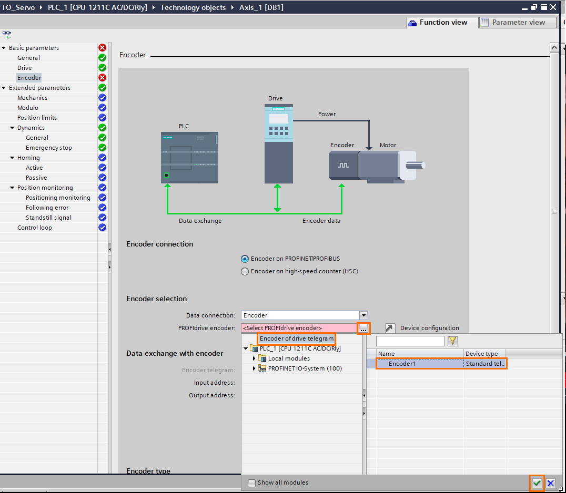
Task: Click the Select PROFIdrive encoder field
Action: pos(299,328)
